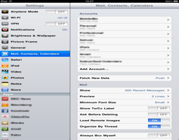Select Brightness & Wallpaper settings item
Viewport: 179px width, 140px height.
pyautogui.click(x=35, y=36)
